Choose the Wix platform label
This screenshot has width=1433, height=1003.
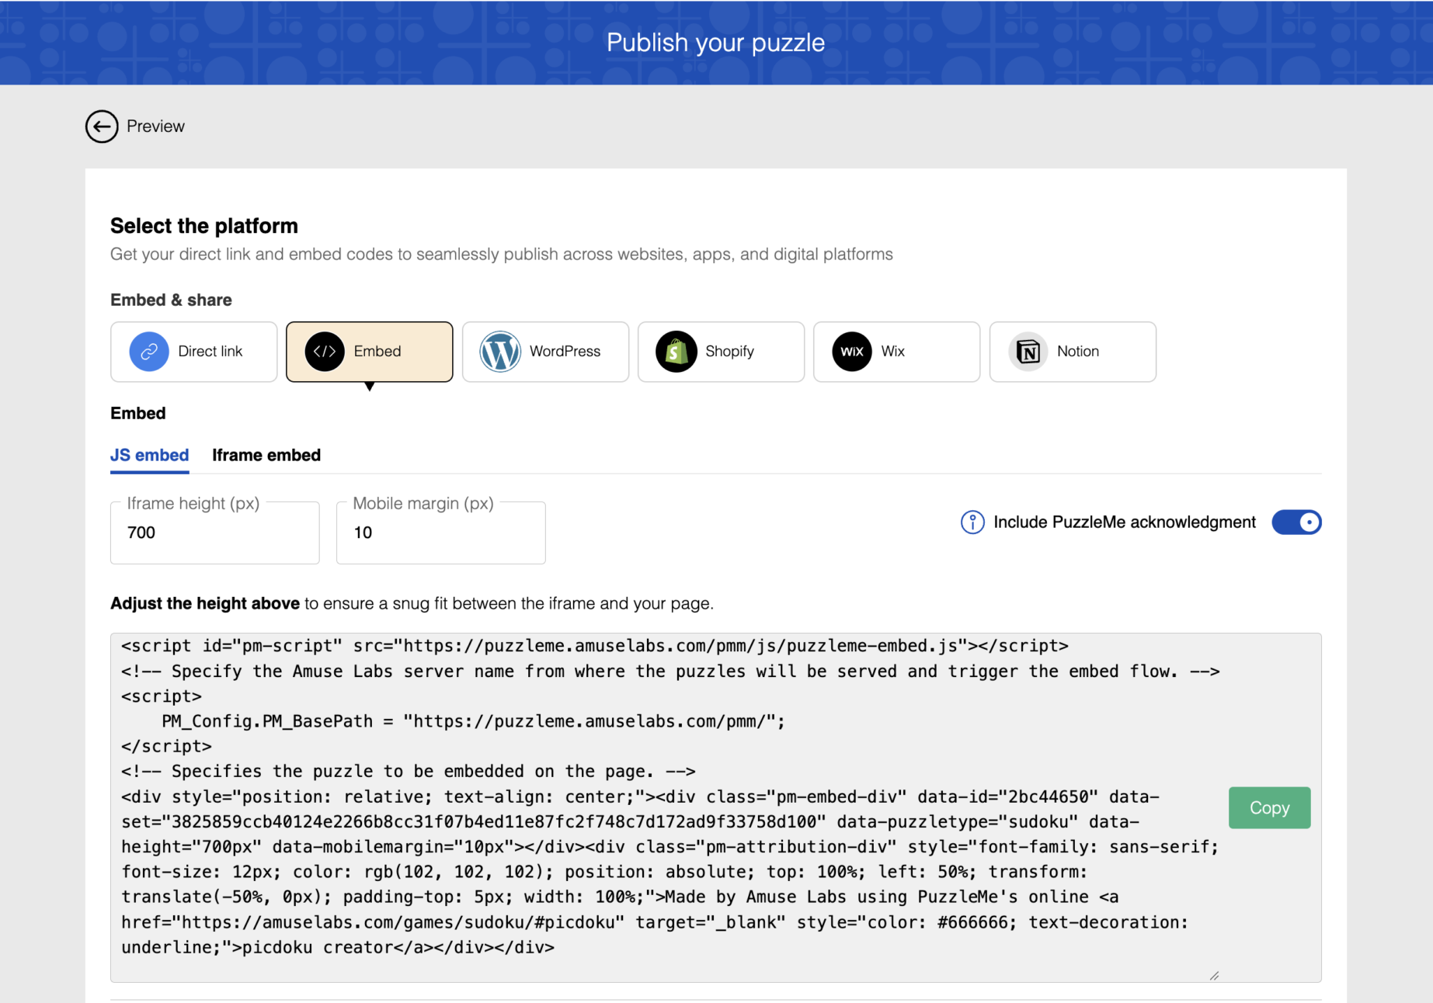[x=893, y=352]
